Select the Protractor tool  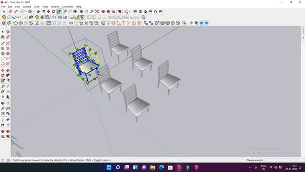point(3,92)
